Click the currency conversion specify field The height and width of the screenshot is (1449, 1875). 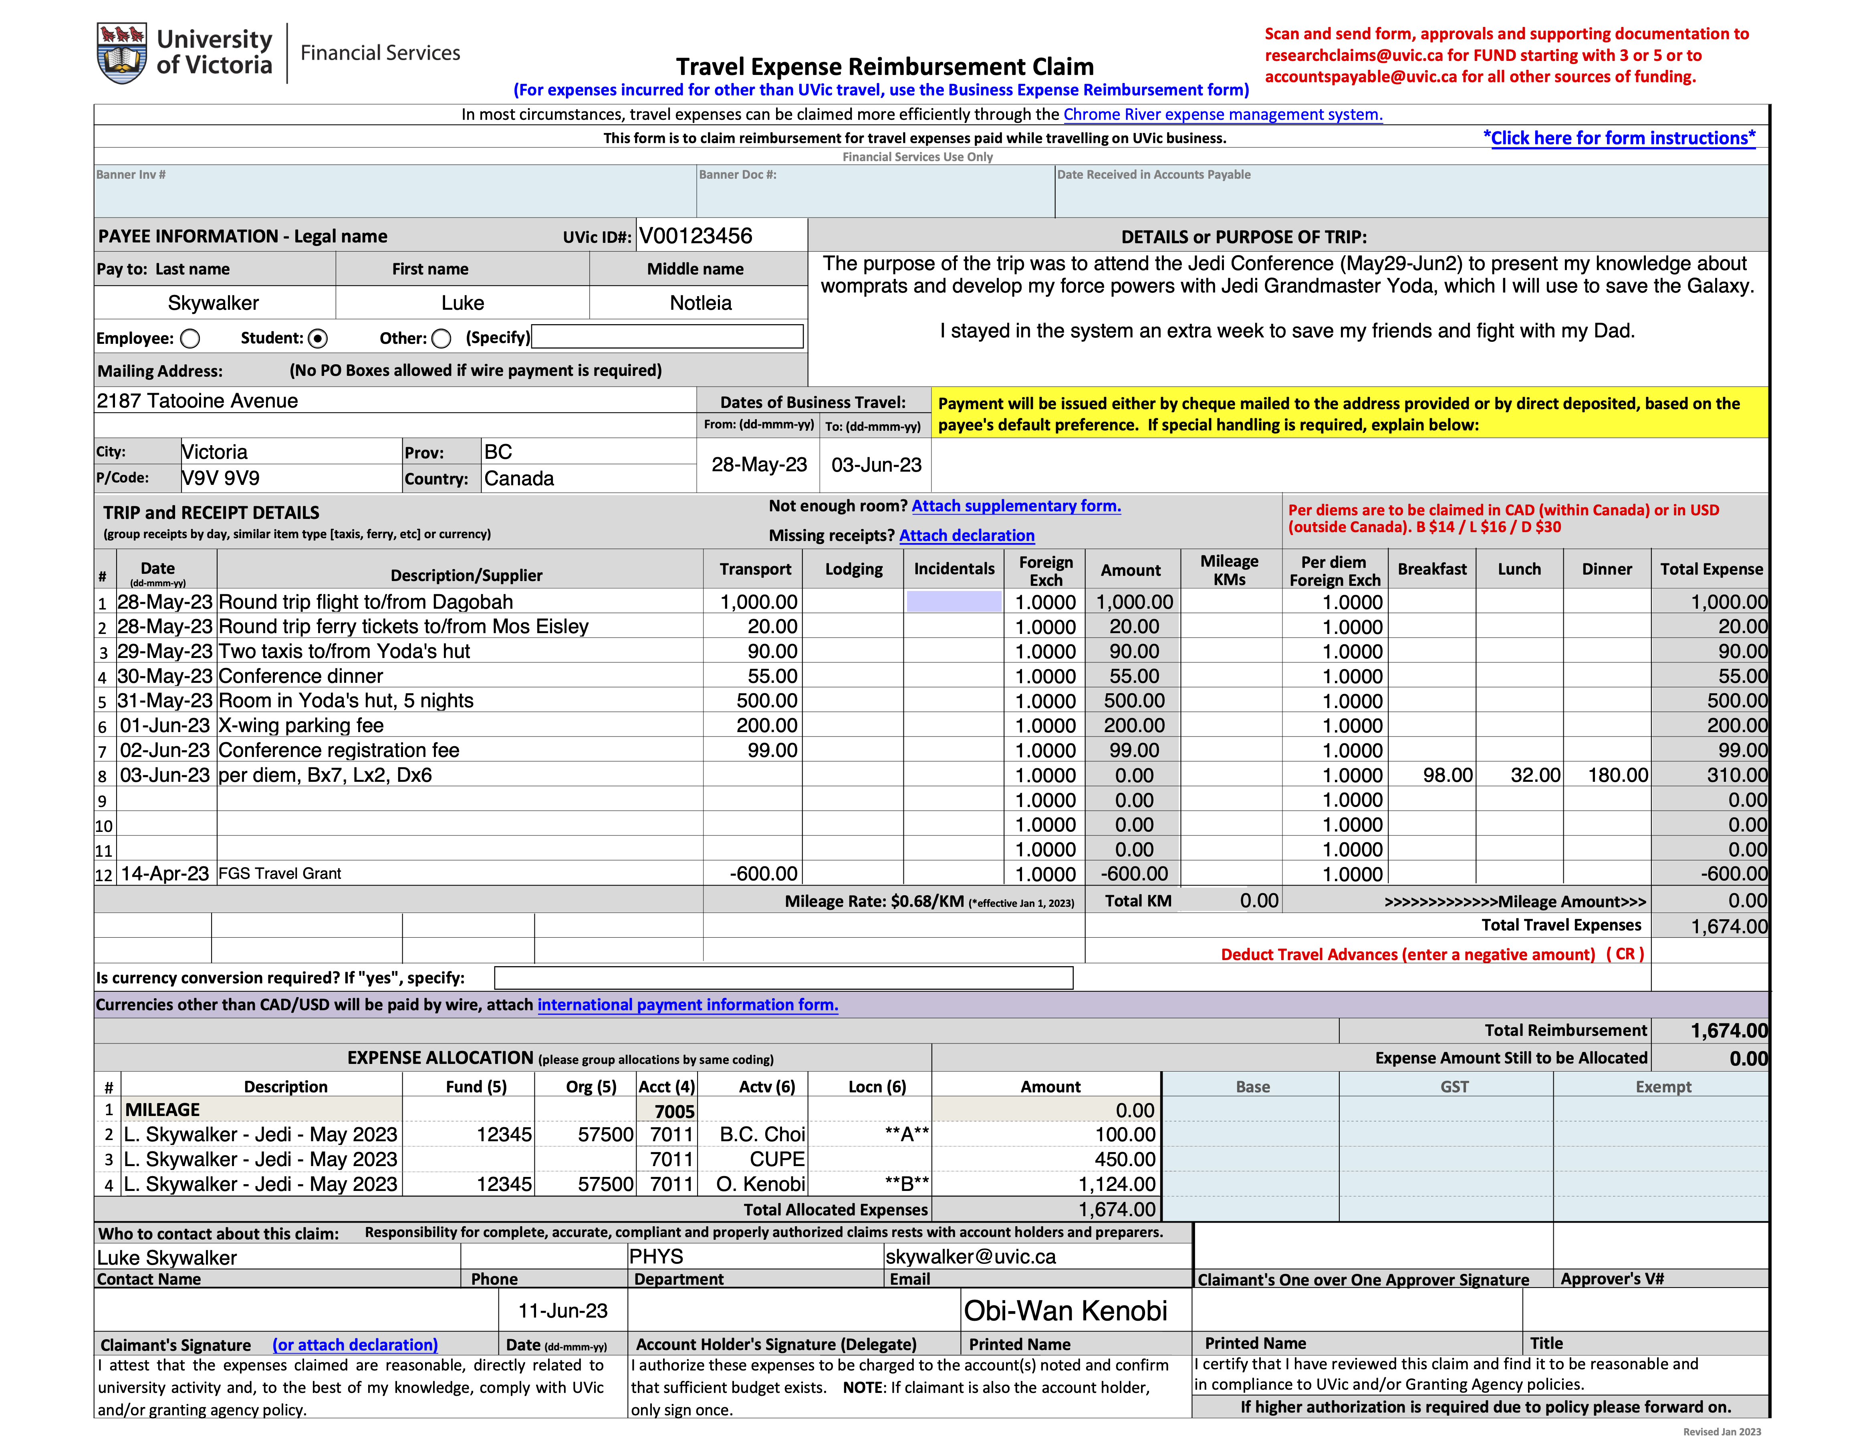click(x=783, y=977)
